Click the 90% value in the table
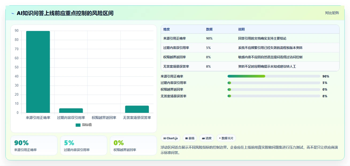350x166 pixels. [209, 38]
